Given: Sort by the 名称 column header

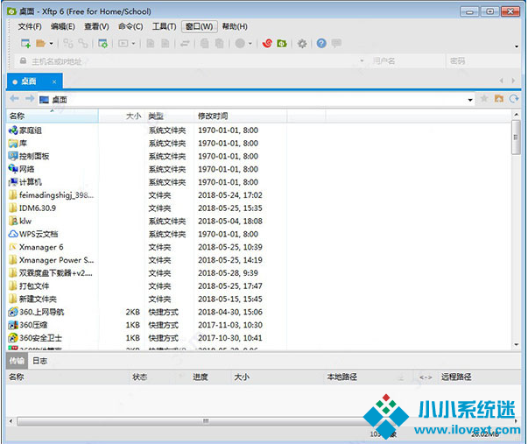Looking at the screenshot, I should [x=53, y=116].
